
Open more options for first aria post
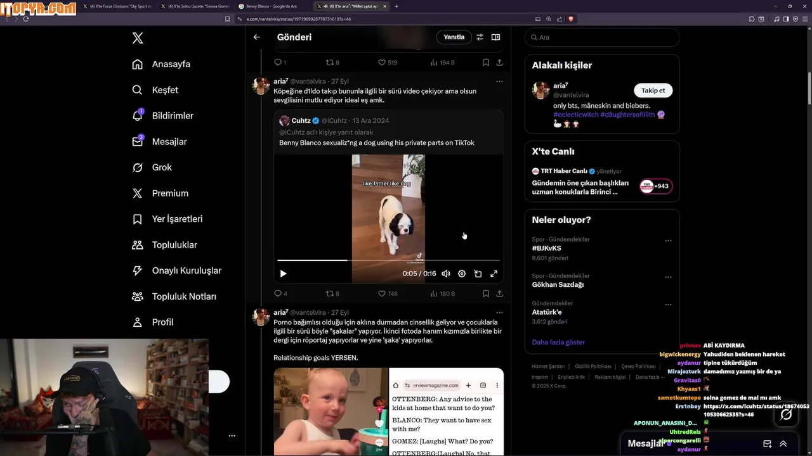pos(500,82)
